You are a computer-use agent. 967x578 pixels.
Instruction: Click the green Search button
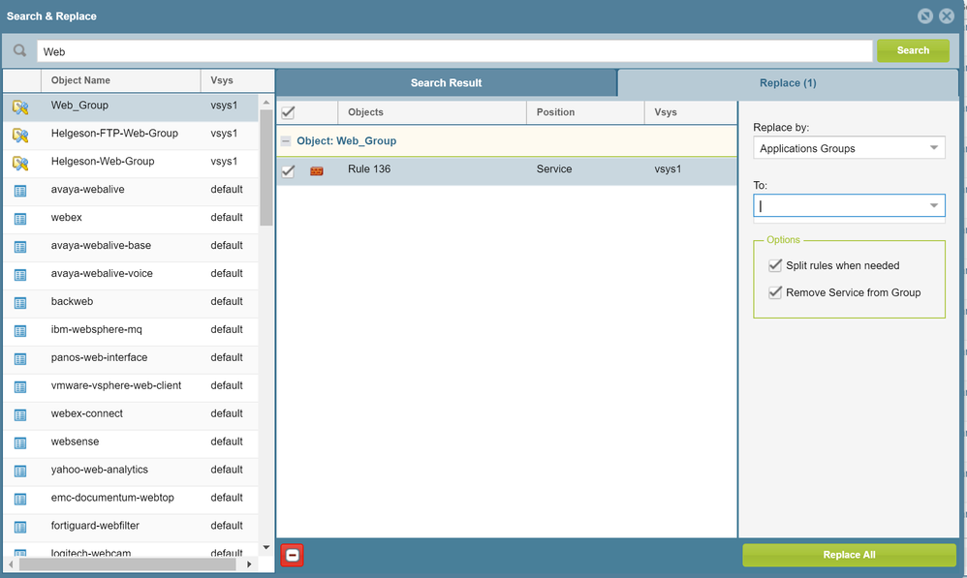pos(913,50)
